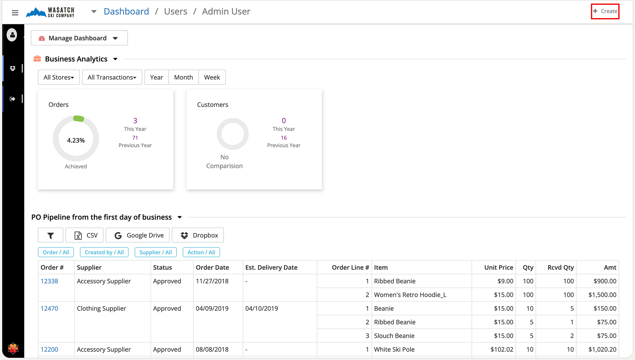
Task: Click the Create button in top right
Action: [x=605, y=11]
